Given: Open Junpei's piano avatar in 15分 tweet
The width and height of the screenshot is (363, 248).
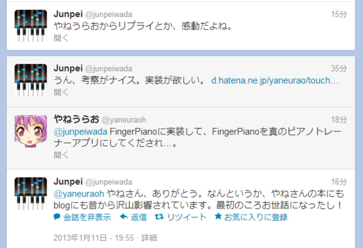Looking at the screenshot, I should coord(31,26).
